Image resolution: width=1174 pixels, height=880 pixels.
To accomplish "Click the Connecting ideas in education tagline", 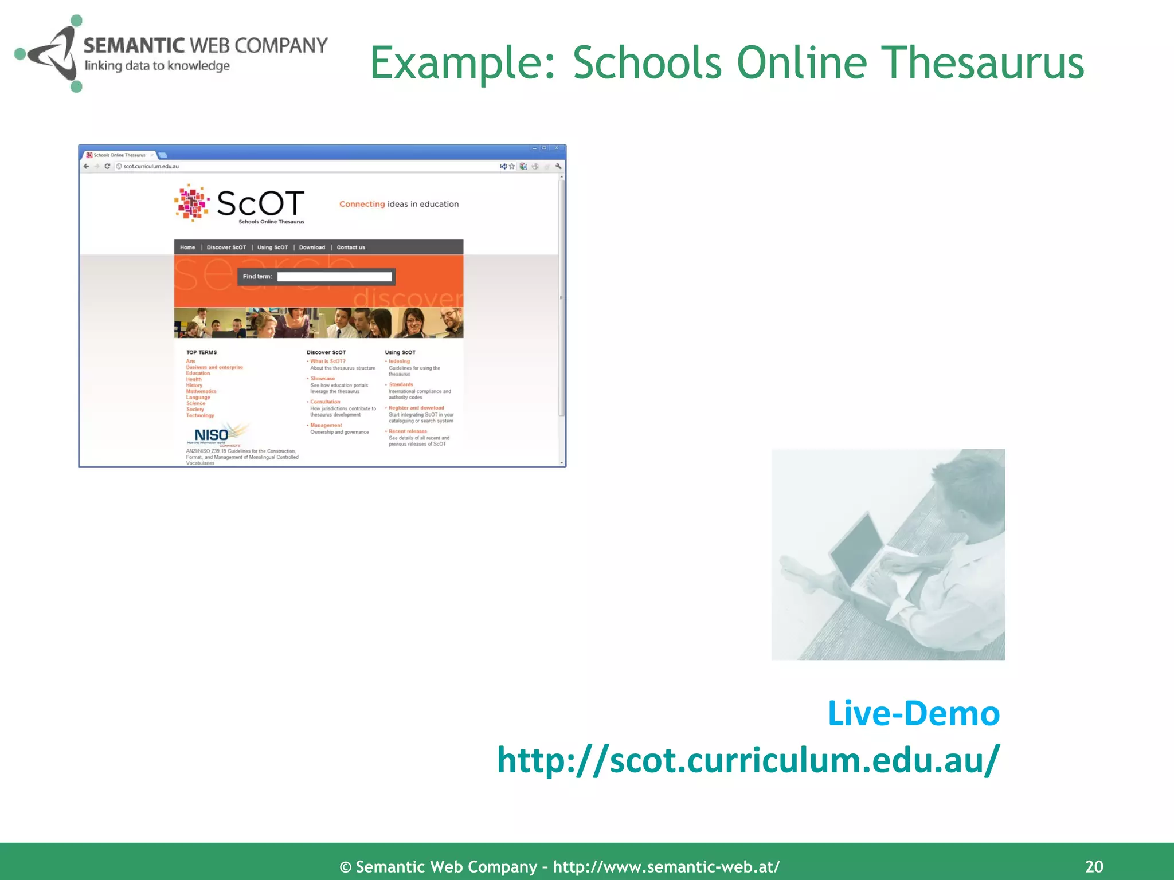I will click(x=399, y=204).
